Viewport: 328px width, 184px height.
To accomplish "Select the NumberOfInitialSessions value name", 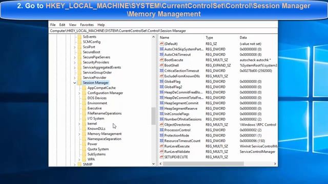I will (x=183, y=119).
